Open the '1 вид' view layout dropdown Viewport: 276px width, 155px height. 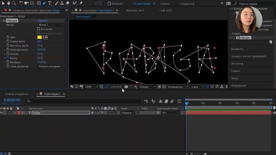click(x=198, y=87)
